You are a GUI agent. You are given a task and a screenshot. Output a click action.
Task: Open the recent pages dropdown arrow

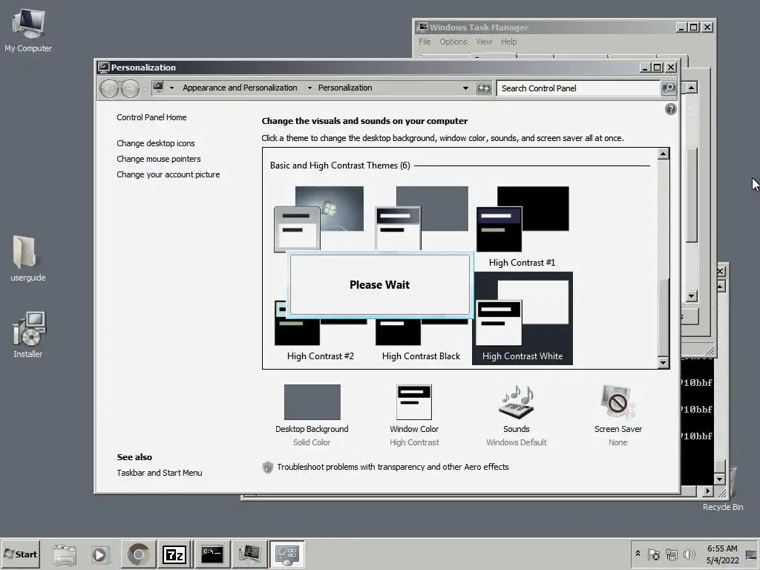coord(145,89)
